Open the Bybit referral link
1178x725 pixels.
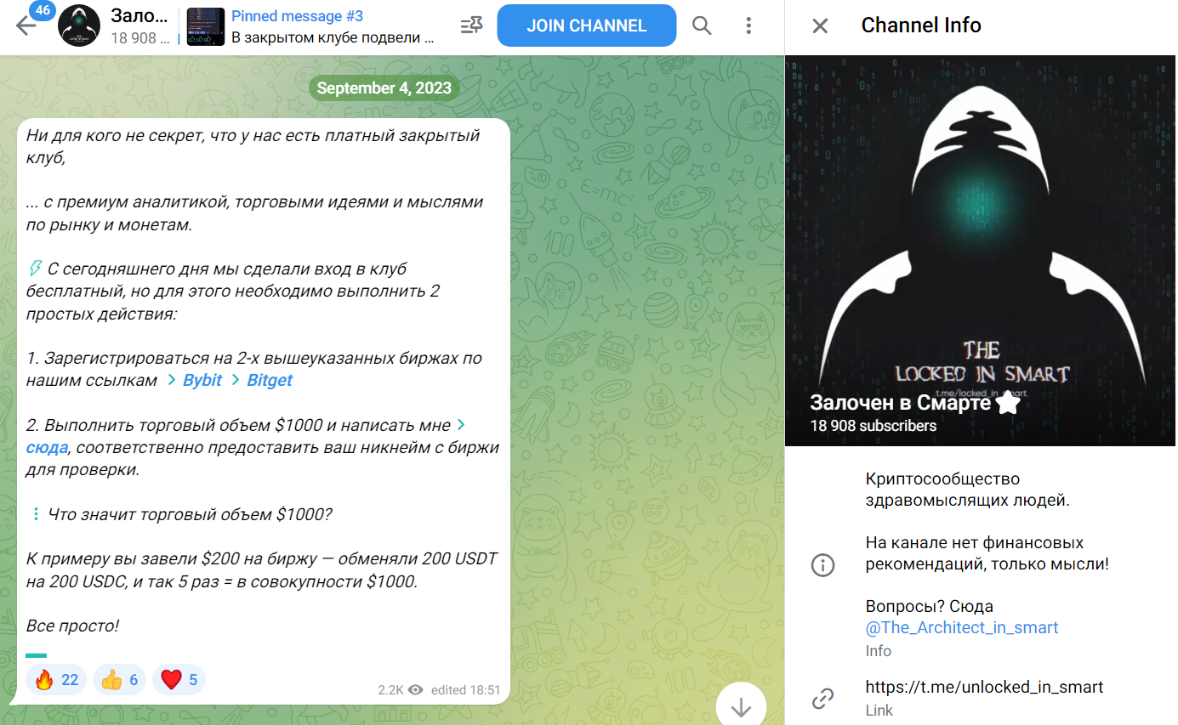pyautogui.click(x=202, y=380)
